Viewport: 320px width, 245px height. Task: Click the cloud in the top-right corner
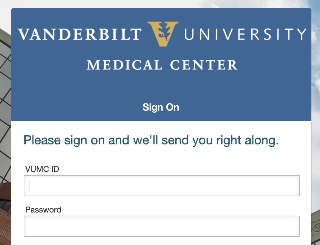(x=316, y=12)
